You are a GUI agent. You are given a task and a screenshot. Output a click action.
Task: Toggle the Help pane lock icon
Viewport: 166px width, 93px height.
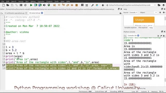160,12
